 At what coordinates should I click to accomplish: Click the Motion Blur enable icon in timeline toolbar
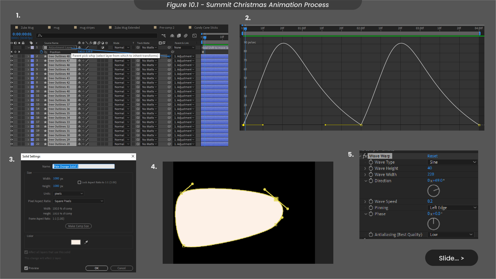pos(186,36)
